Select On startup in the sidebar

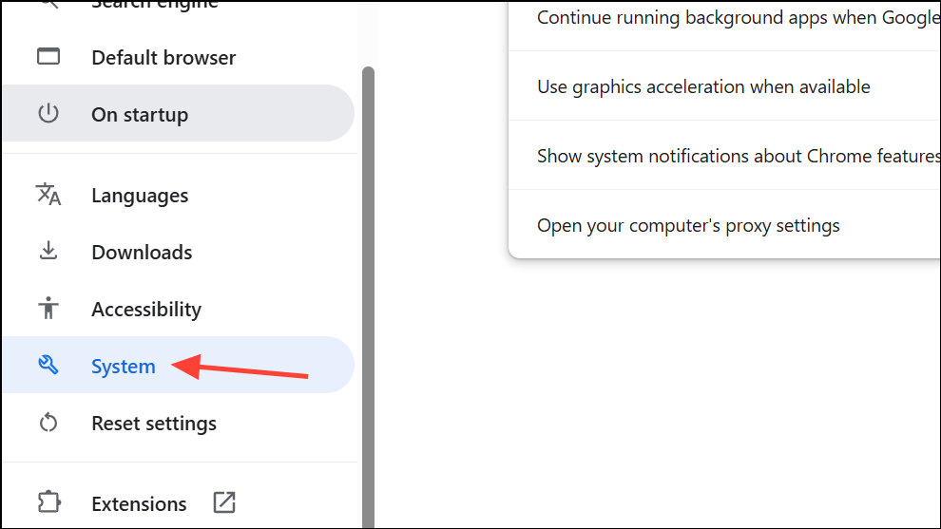[140, 114]
